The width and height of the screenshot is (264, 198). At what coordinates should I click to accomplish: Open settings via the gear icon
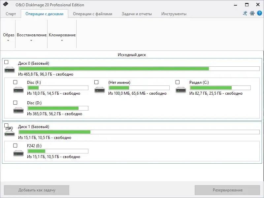click(x=252, y=13)
